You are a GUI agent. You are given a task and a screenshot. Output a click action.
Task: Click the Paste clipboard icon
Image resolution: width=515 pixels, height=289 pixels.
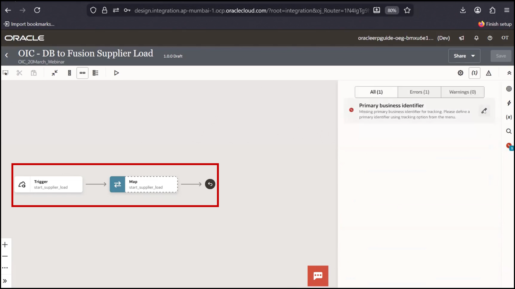(x=34, y=73)
